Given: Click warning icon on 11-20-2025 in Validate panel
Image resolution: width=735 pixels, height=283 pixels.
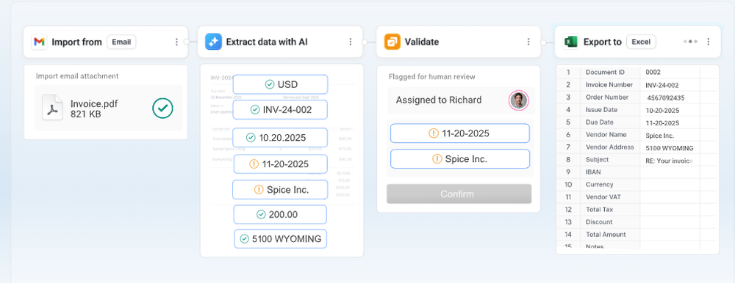Looking at the screenshot, I should [x=434, y=133].
